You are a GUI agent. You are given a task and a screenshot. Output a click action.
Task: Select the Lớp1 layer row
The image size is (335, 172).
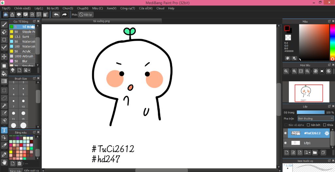(307, 143)
